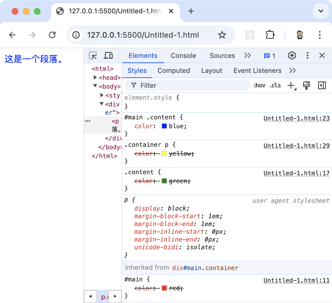Image resolution: width=332 pixels, height=303 pixels.
Task: Open source link Untitled-1.html:23
Action: (x=296, y=119)
